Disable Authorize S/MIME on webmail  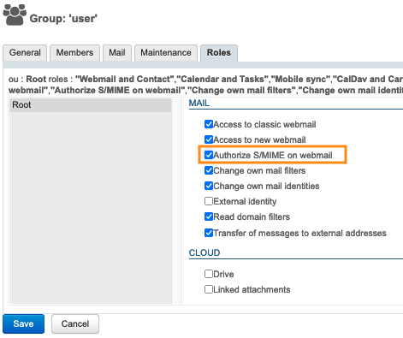[209, 155]
